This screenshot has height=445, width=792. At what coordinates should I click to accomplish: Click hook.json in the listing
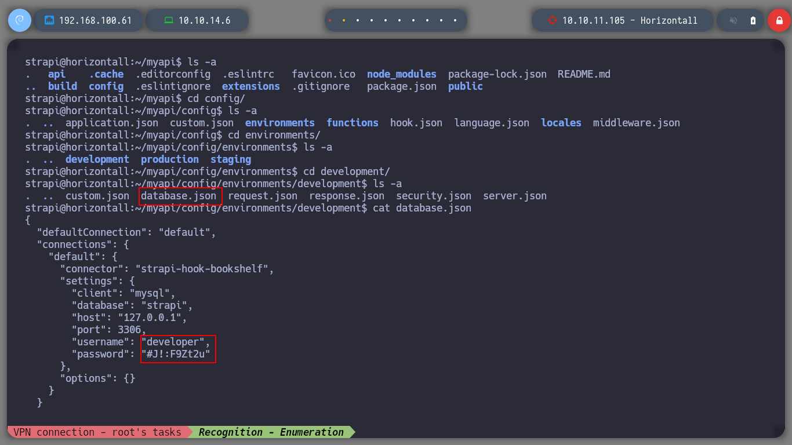click(416, 123)
